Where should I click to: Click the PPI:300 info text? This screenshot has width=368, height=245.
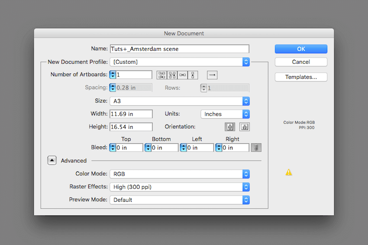pos(307,128)
